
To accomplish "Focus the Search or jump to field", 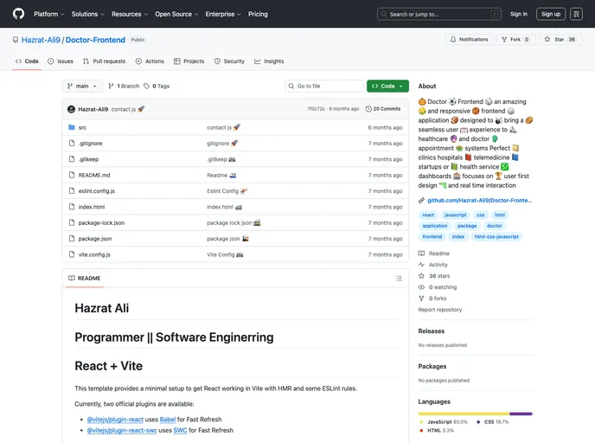I will coord(439,14).
